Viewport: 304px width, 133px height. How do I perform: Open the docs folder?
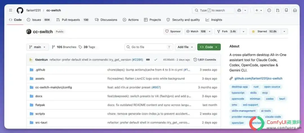point(39,96)
